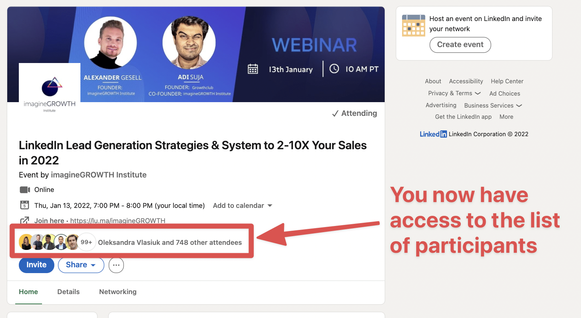
Task: Expand the Business Services menu
Action: 493,105
